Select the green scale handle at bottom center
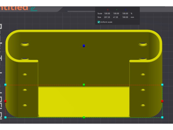 pos(84,117)
